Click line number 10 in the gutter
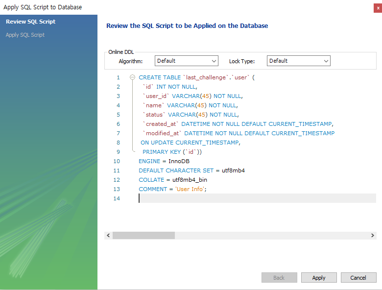The height and width of the screenshot is (290, 382). [x=117, y=161]
